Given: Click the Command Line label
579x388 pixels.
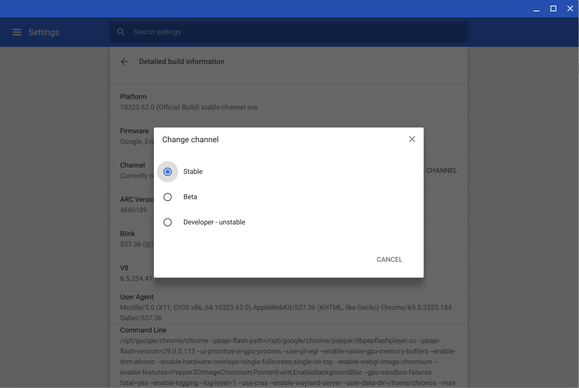Looking at the screenshot, I should tap(143, 330).
